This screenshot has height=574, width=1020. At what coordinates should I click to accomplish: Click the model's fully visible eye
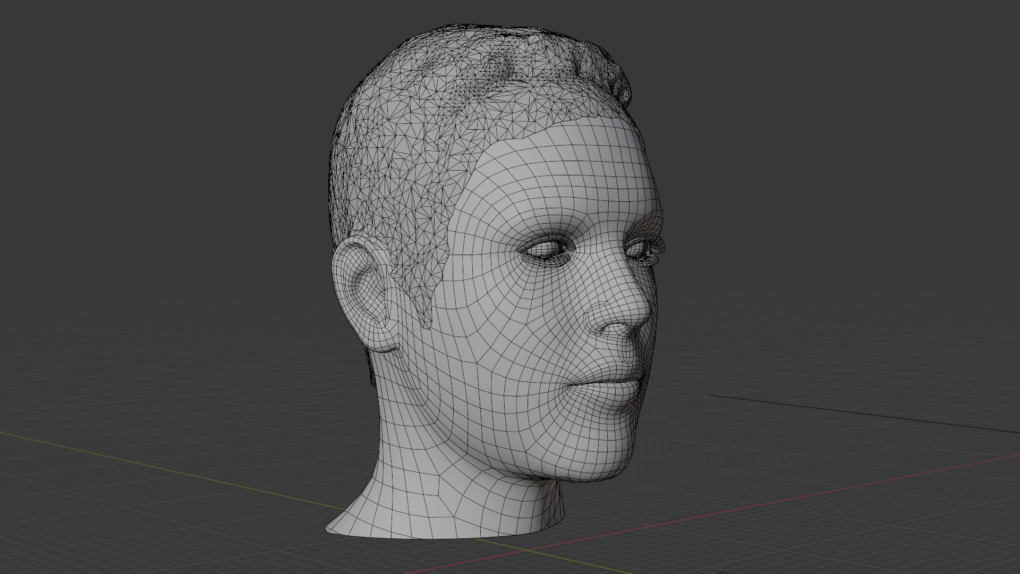tap(547, 251)
